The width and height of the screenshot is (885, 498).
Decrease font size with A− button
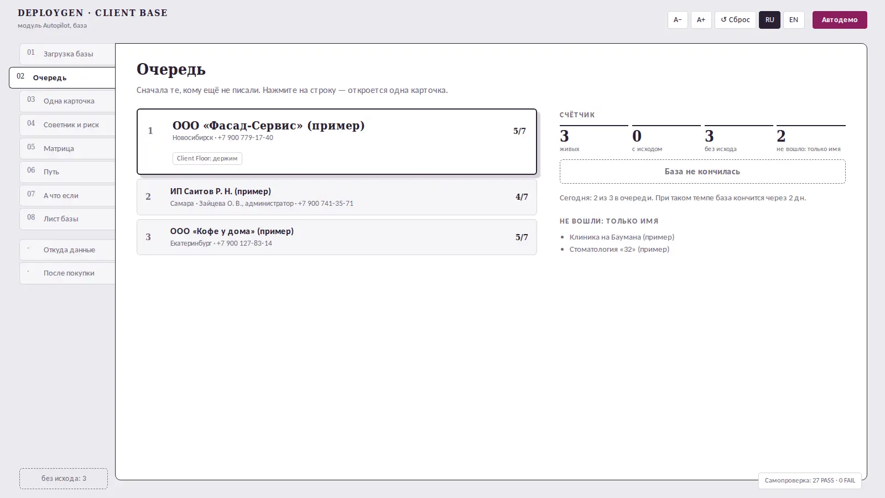pyautogui.click(x=678, y=20)
